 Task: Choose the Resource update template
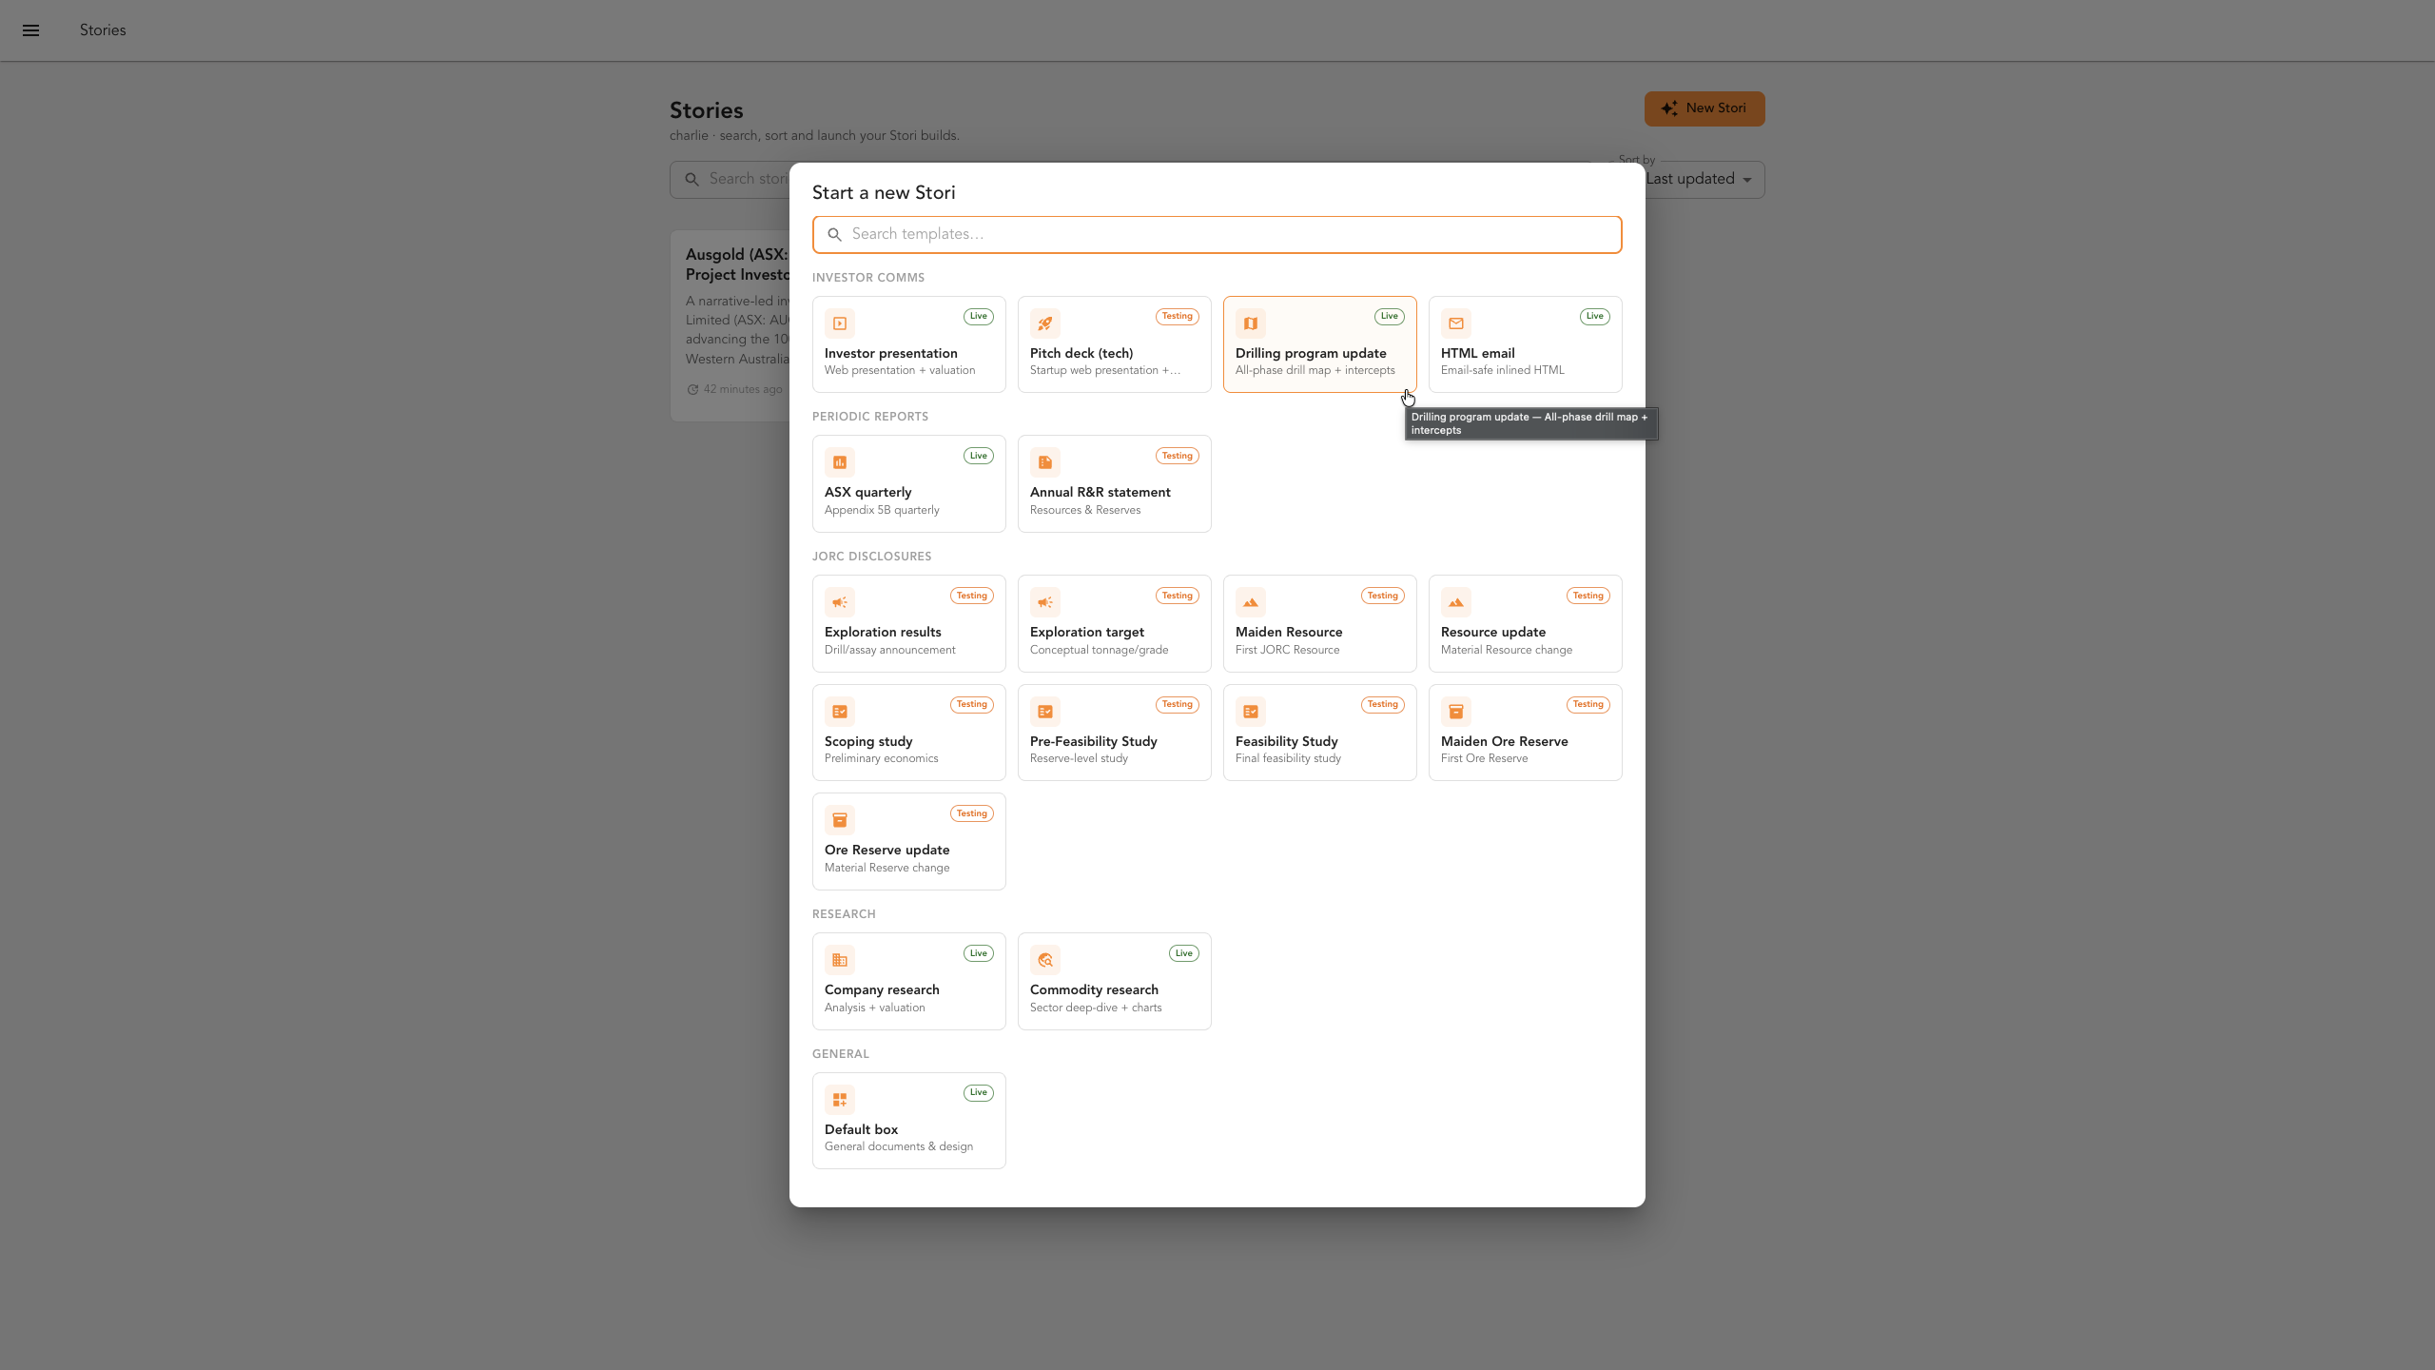[1526, 623]
